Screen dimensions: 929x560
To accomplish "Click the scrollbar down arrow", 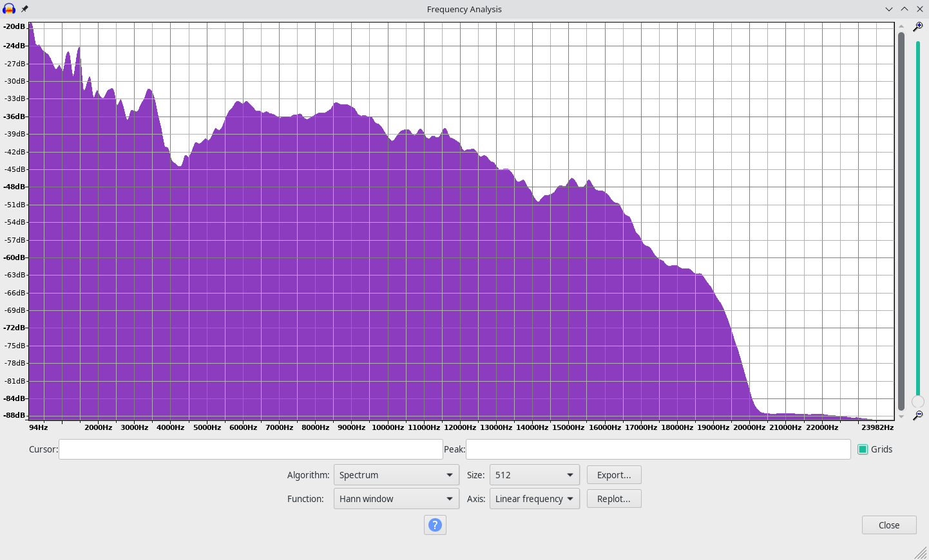I will point(901,416).
